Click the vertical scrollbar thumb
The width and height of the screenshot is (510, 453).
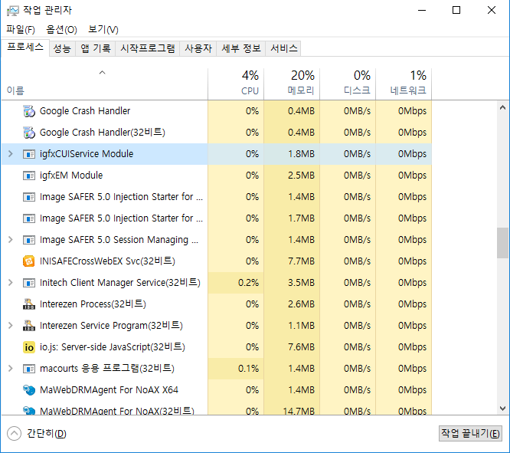point(502,243)
